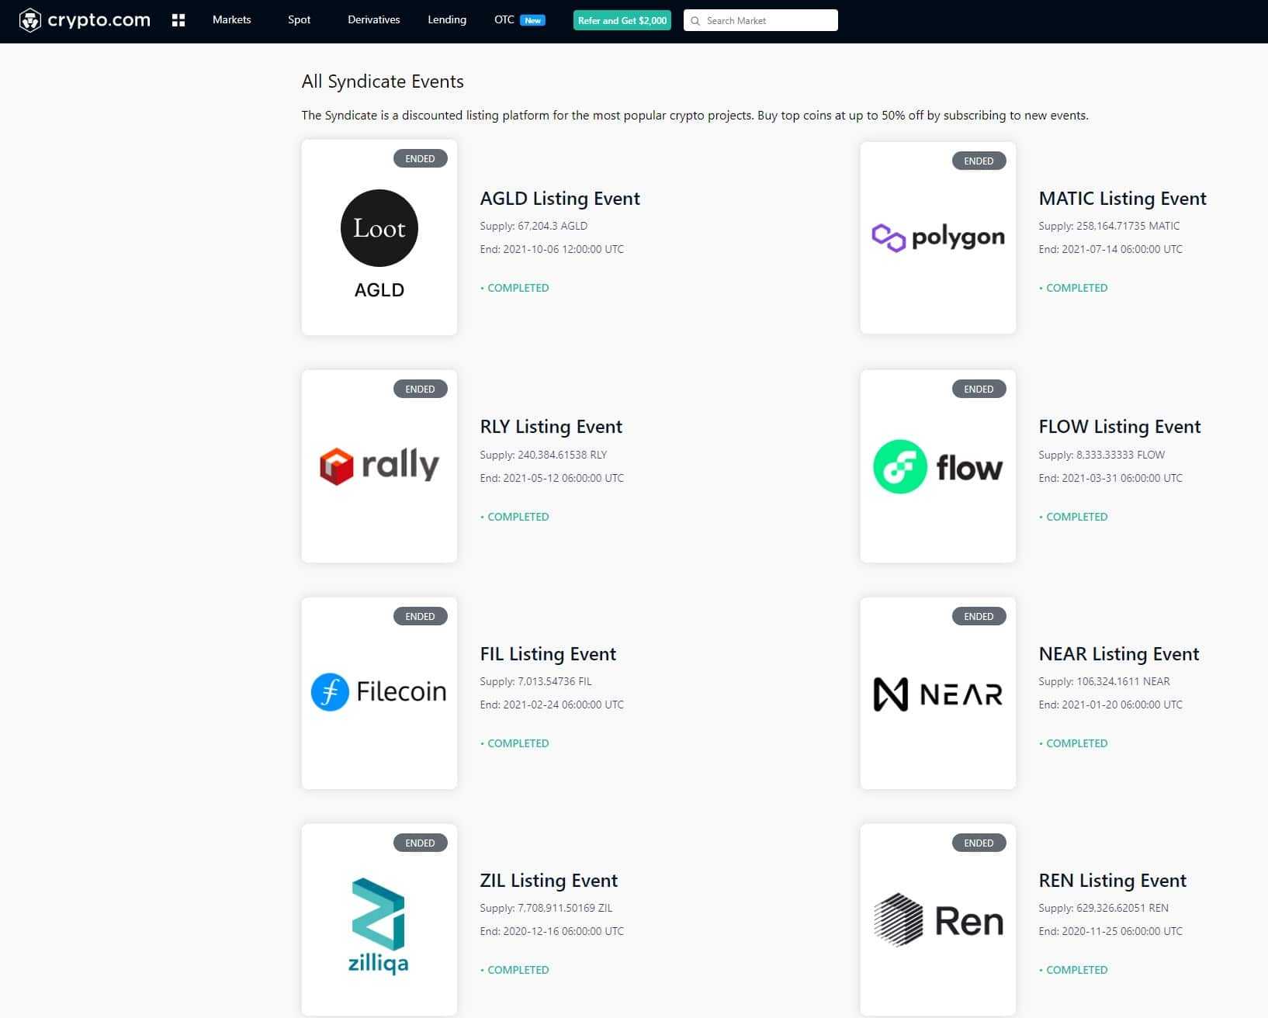Screen dimensions: 1268x1018
Task: Click ENDED badge on zilliqa card
Action: pos(420,843)
